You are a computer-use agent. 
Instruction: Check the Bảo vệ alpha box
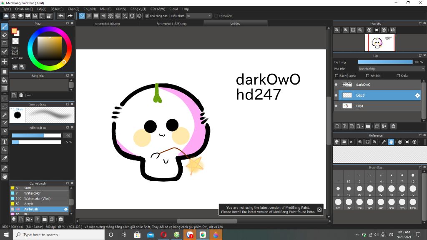coord(337,76)
